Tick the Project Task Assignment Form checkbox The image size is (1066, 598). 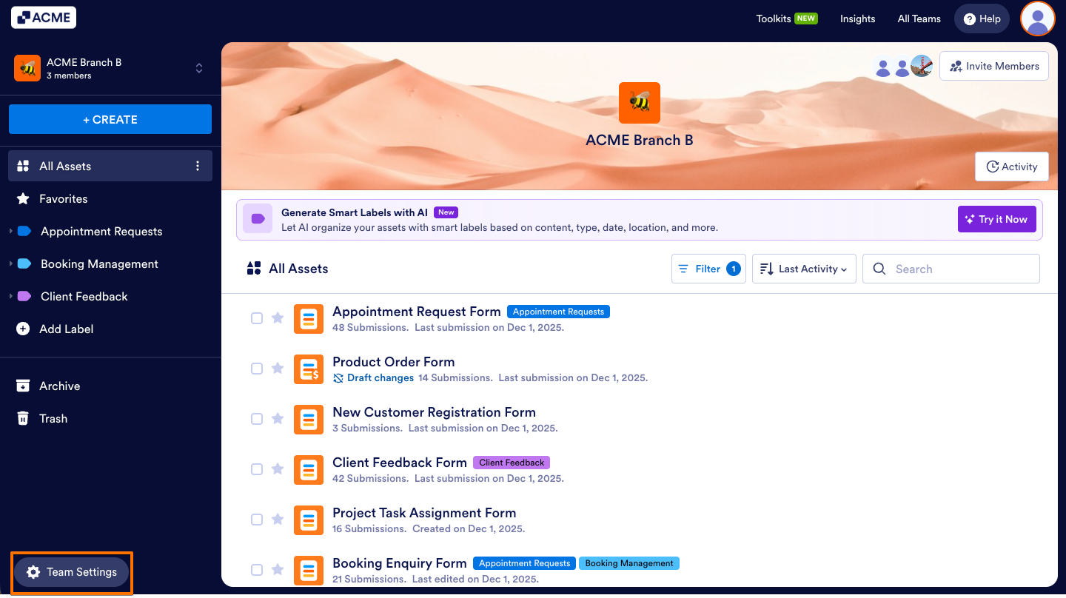click(x=257, y=520)
